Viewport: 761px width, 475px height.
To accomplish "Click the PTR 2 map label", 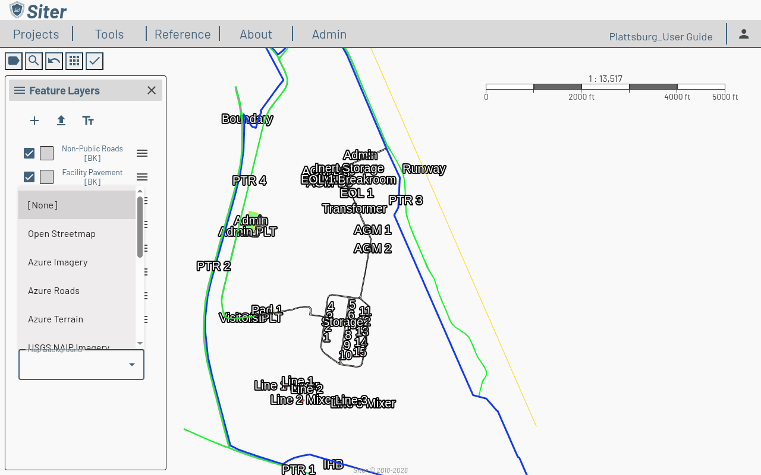I will click(x=213, y=266).
